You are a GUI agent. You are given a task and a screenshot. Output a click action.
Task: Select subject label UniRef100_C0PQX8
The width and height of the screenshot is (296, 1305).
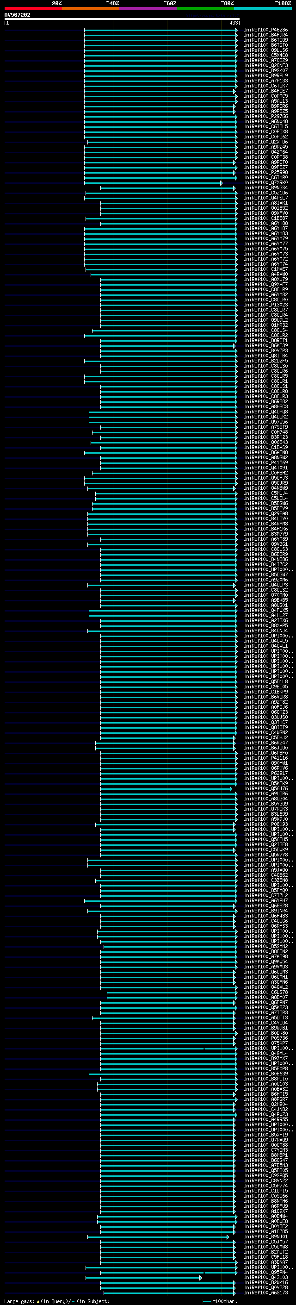coord(265,132)
